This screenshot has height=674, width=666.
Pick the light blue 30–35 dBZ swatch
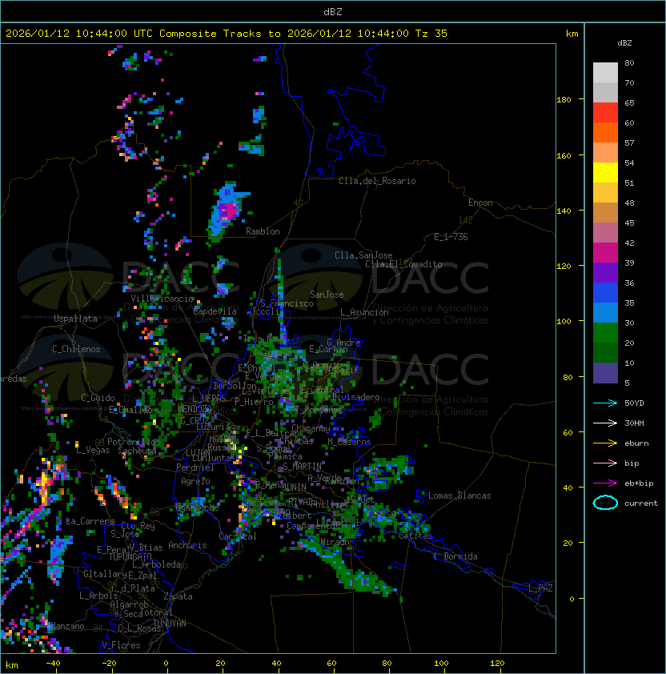(605, 312)
